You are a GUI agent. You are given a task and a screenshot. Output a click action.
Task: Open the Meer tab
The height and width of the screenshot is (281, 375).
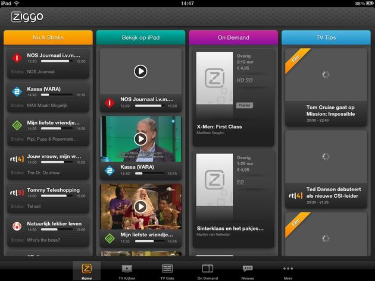(x=288, y=271)
